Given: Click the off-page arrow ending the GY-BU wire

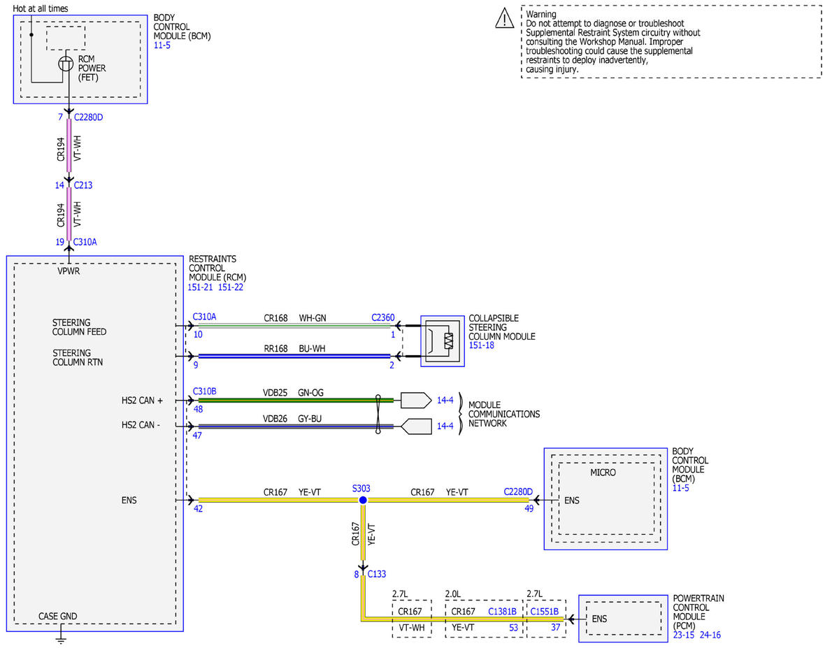Looking at the screenshot, I should (x=416, y=426).
